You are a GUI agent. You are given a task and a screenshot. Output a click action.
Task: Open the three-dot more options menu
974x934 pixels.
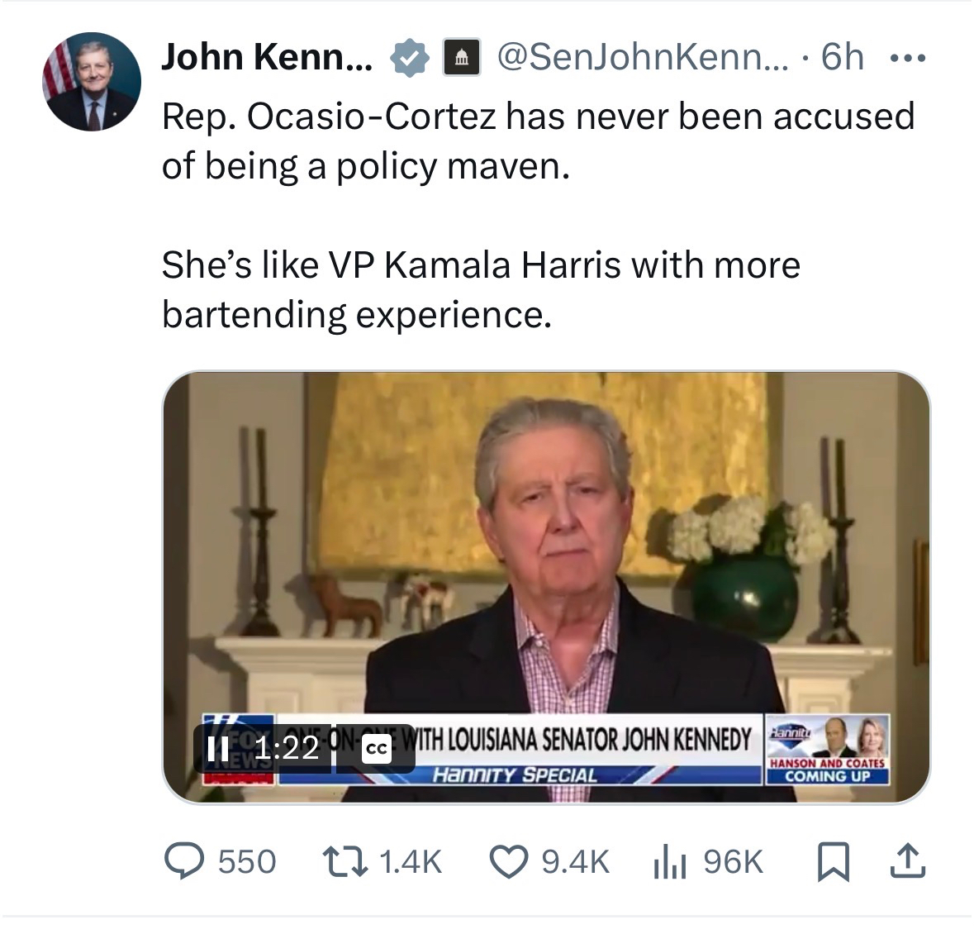coord(906,59)
